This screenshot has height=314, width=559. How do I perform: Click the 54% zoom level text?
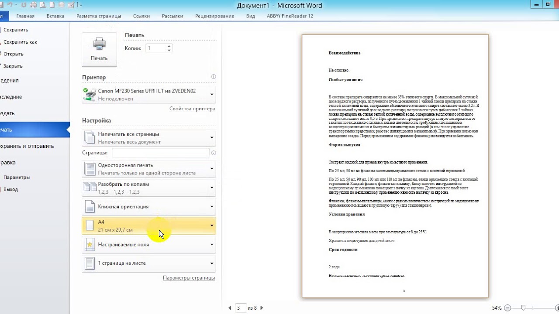(497, 308)
